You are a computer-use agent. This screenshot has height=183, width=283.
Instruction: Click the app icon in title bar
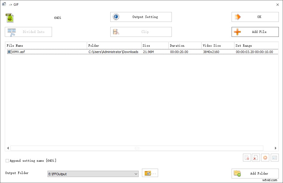(x=4, y=4)
